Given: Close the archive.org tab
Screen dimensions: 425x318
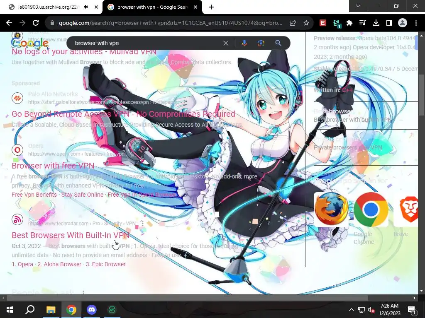Looking at the screenshot, I should (x=96, y=7).
